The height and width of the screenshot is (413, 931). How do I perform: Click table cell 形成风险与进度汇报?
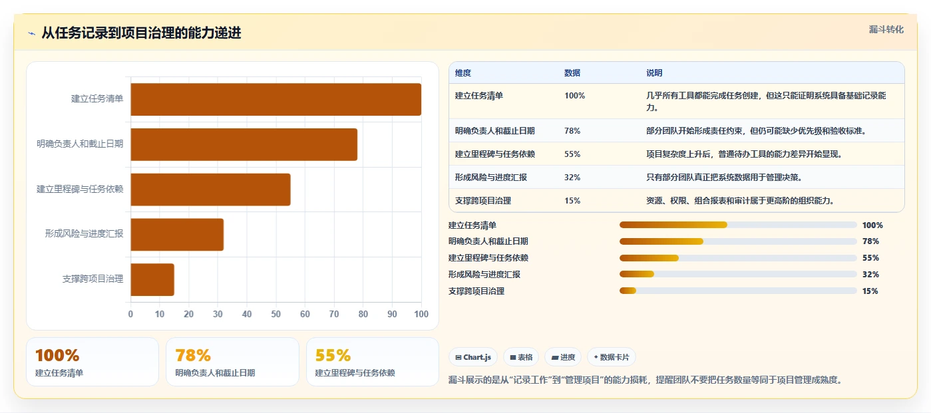click(x=491, y=178)
